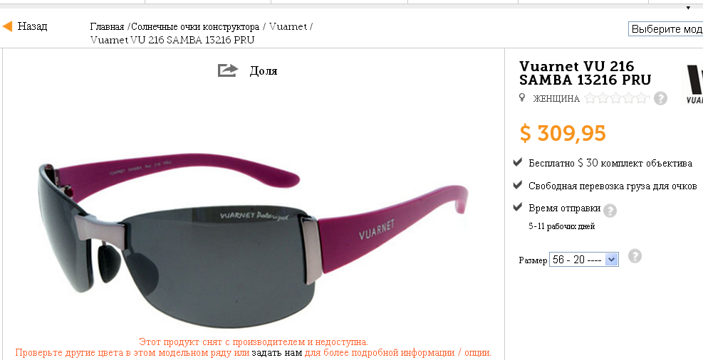The width and height of the screenshot is (703, 360).
Task: Click help icon next to size dropdown
Action: 635,256
